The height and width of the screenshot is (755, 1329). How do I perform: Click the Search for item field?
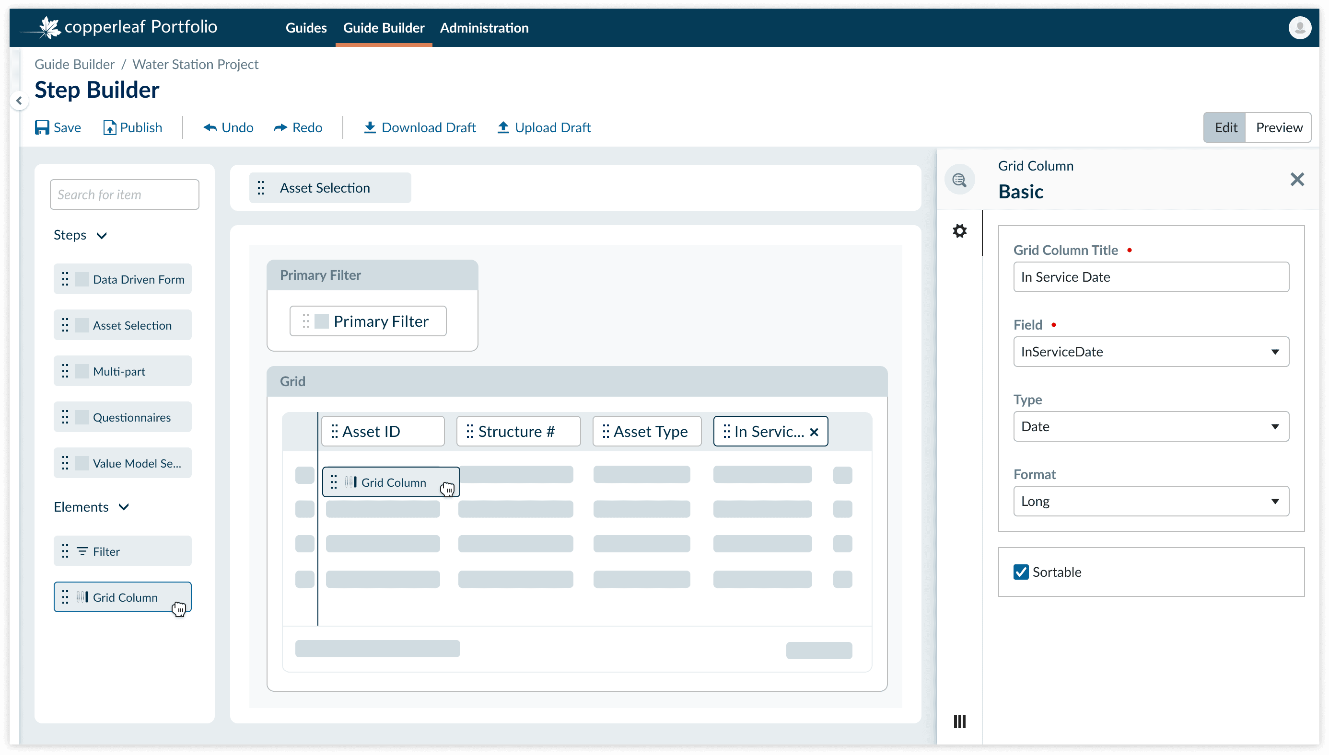[x=125, y=194]
